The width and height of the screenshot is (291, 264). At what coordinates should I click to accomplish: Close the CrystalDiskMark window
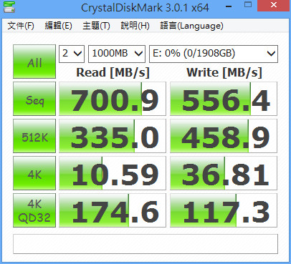point(274,5)
